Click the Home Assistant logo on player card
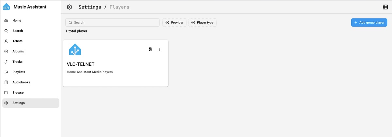The height and width of the screenshot is (137, 392). (75, 49)
